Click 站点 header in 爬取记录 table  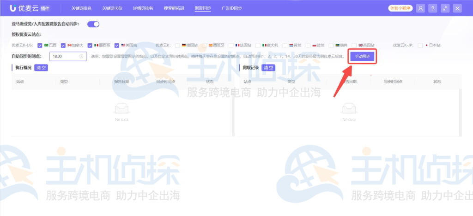248,82
